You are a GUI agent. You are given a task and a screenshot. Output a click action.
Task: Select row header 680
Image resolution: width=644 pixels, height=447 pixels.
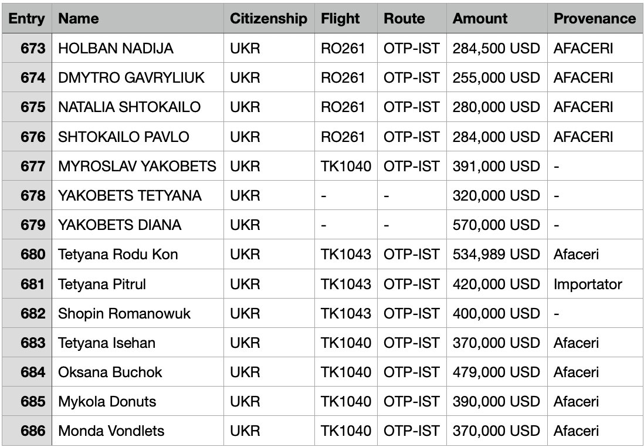(x=27, y=255)
